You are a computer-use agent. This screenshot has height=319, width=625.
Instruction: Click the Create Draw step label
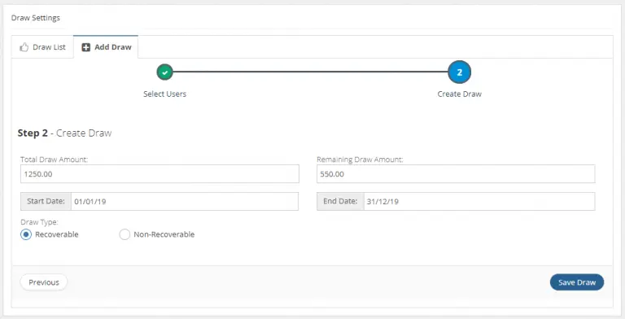tap(460, 94)
